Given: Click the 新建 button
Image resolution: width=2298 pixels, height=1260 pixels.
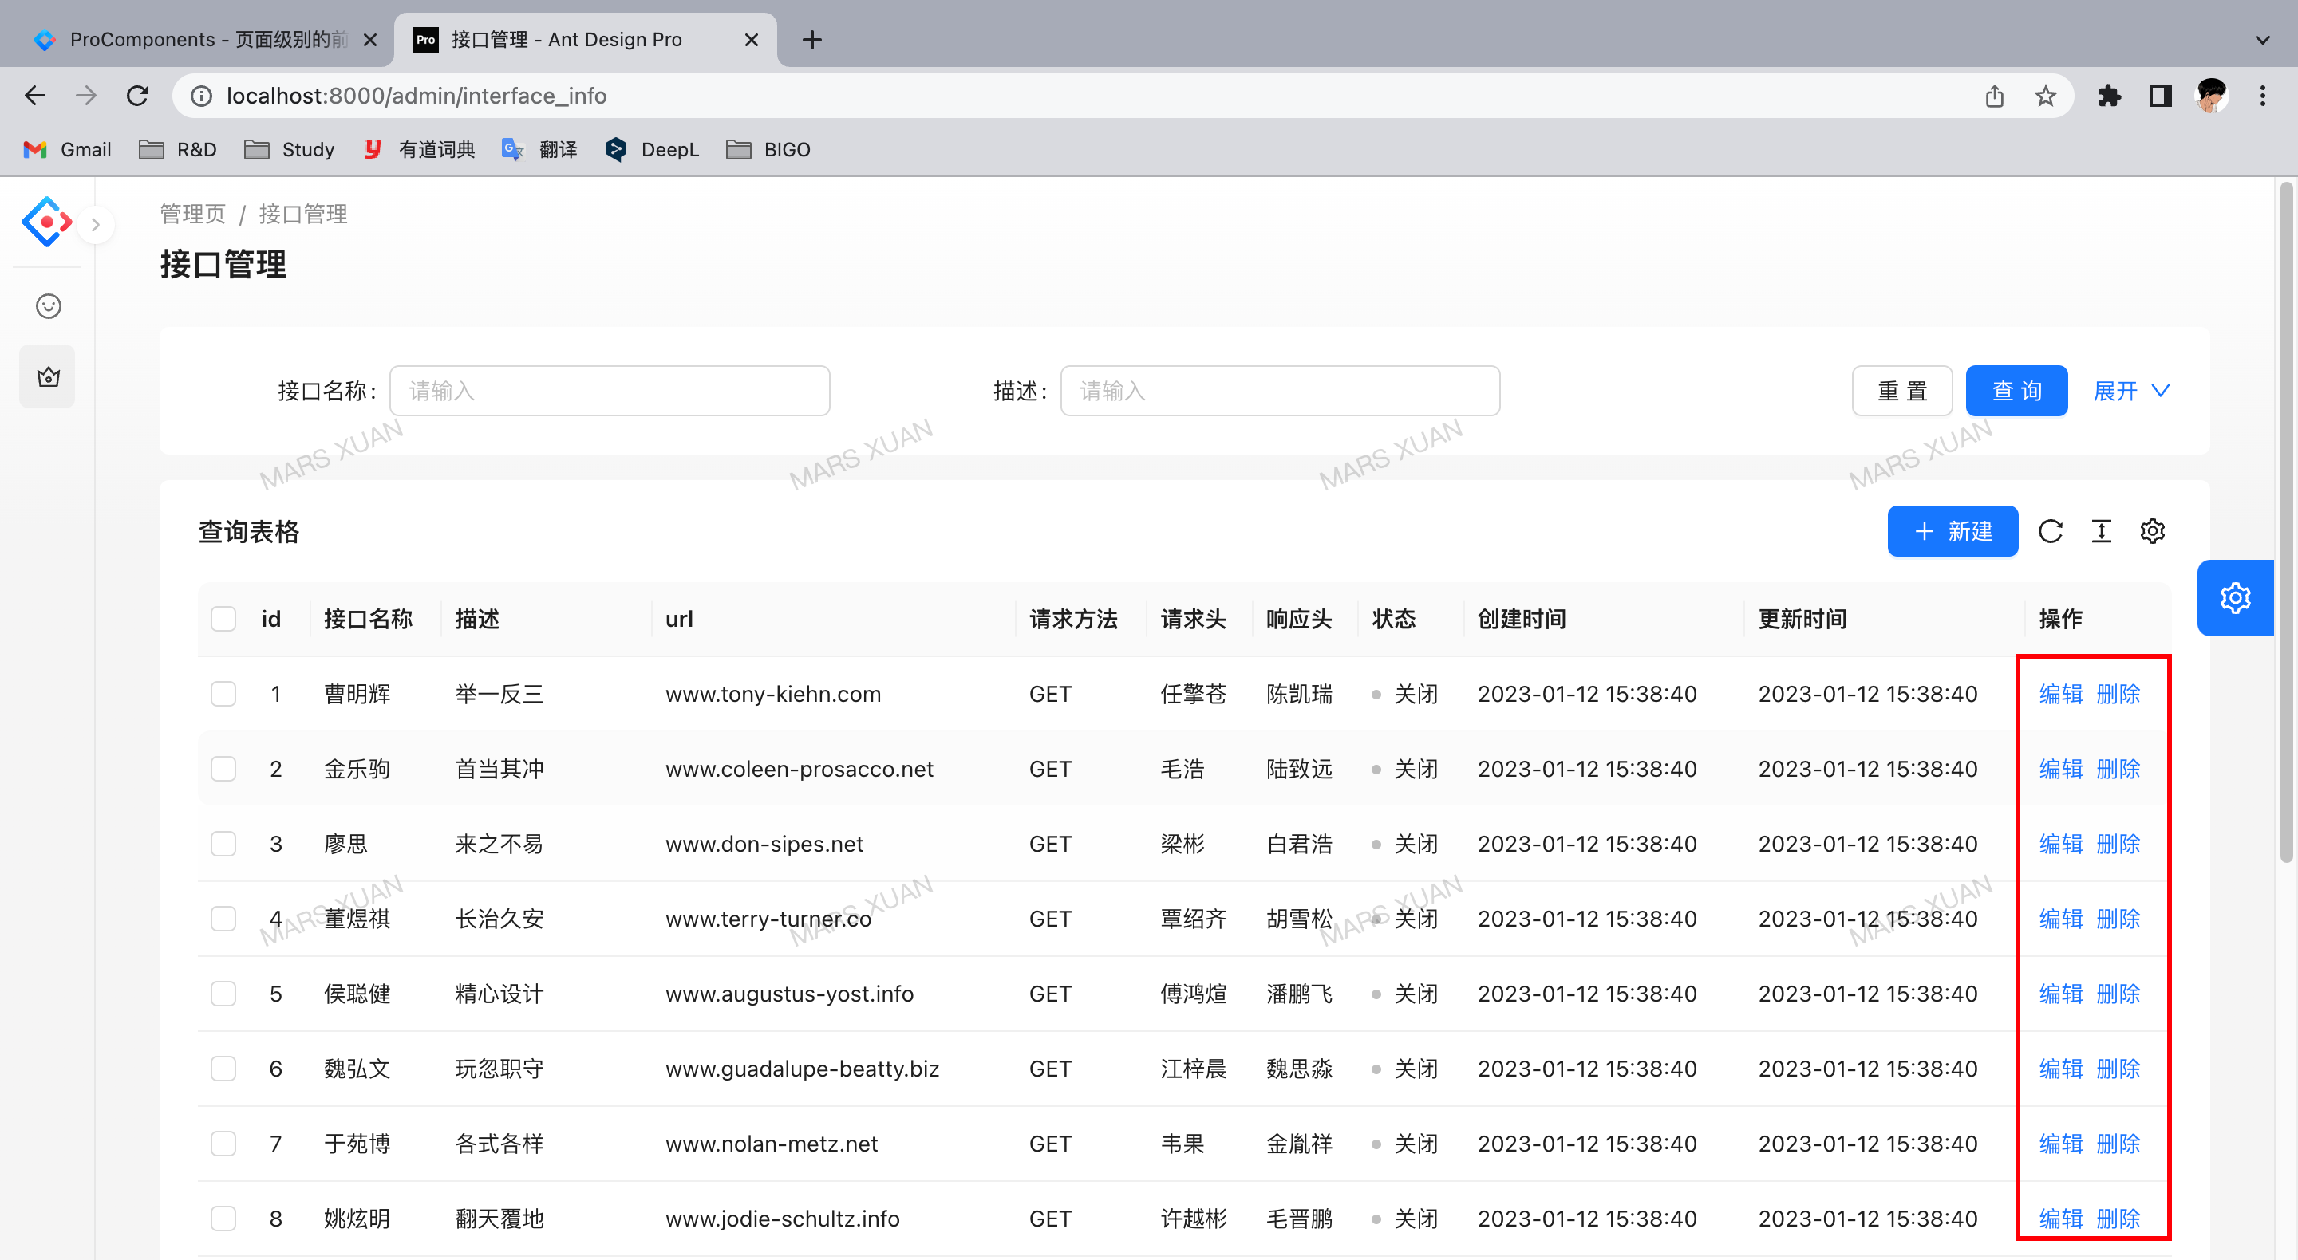Looking at the screenshot, I should pos(1952,531).
